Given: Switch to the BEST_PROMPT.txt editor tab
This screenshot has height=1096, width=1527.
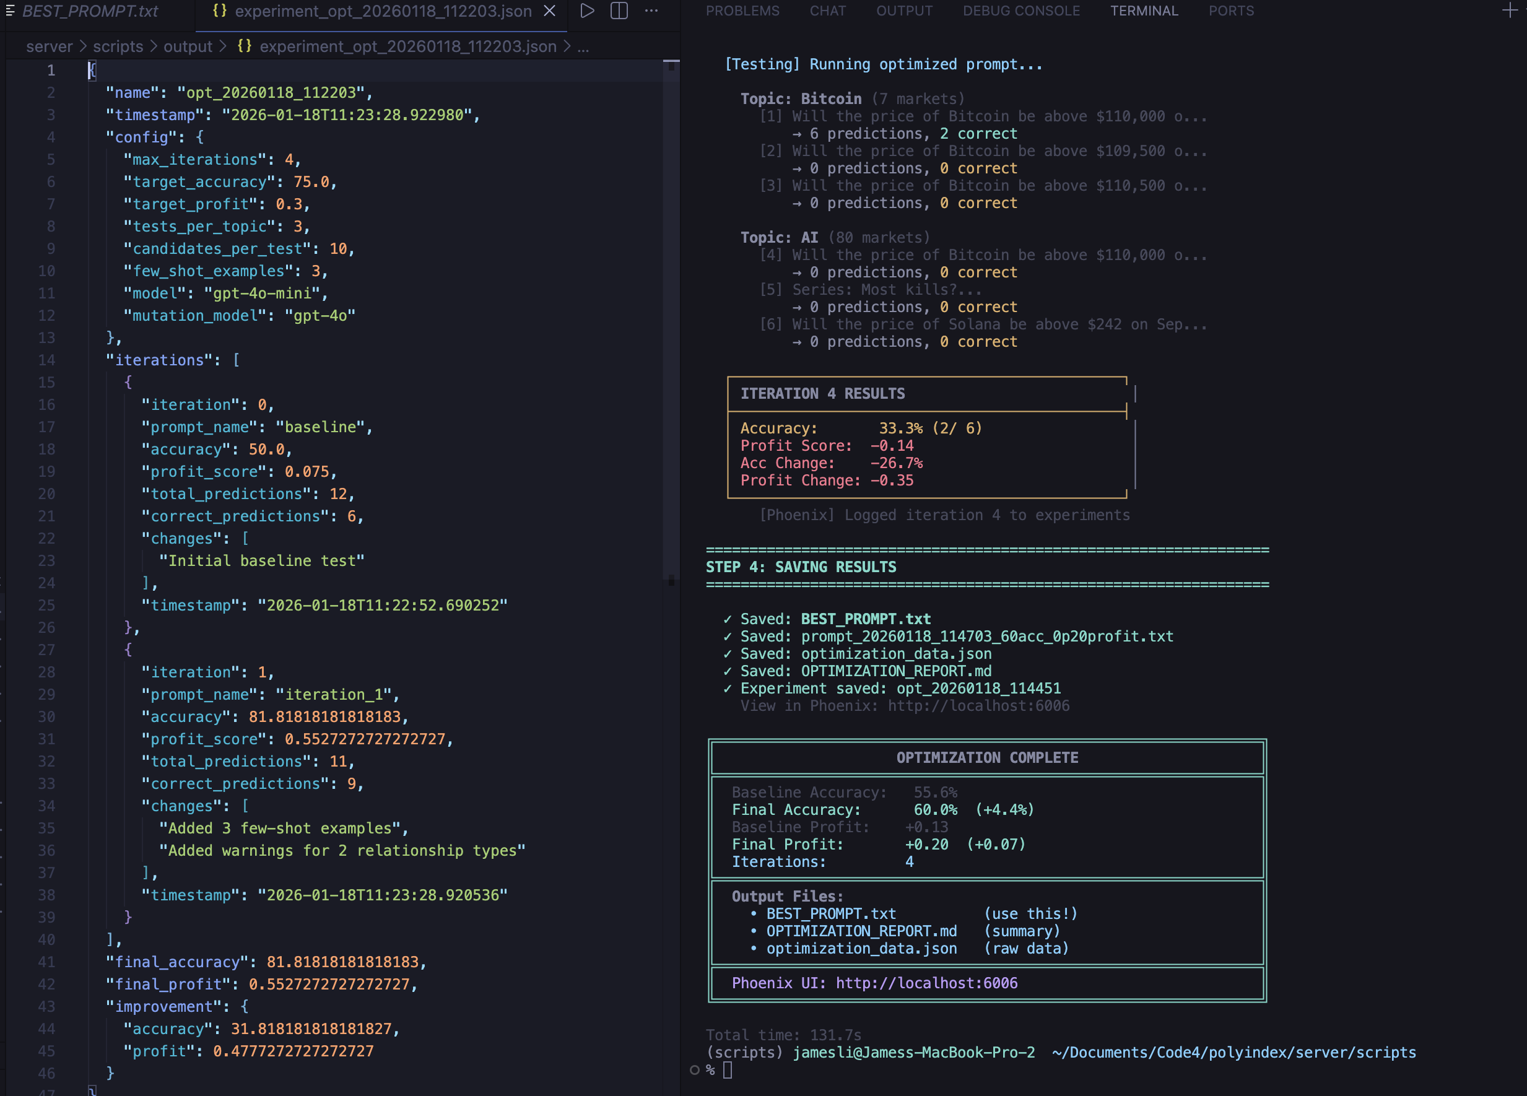Looking at the screenshot, I should (x=90, y=11).
